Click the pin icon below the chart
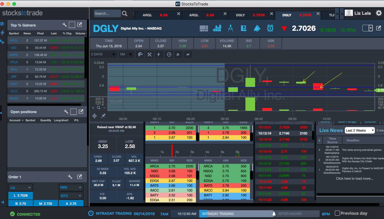The width and height of the screenshot is (384, 219). (x=103, y=116)
